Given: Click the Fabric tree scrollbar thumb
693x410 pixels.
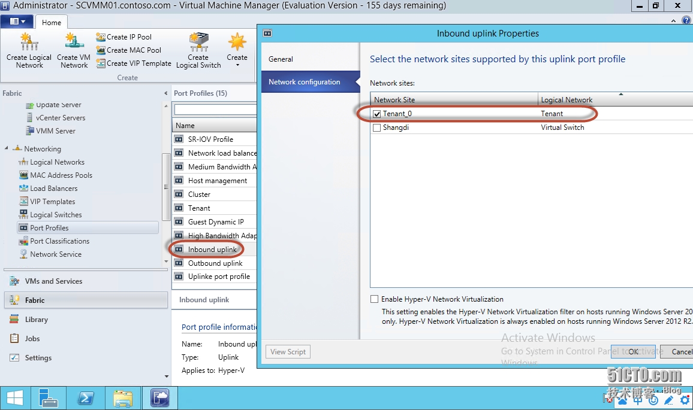Looking at the screenshot, I should pyautogui.click(x=166, y=187).
